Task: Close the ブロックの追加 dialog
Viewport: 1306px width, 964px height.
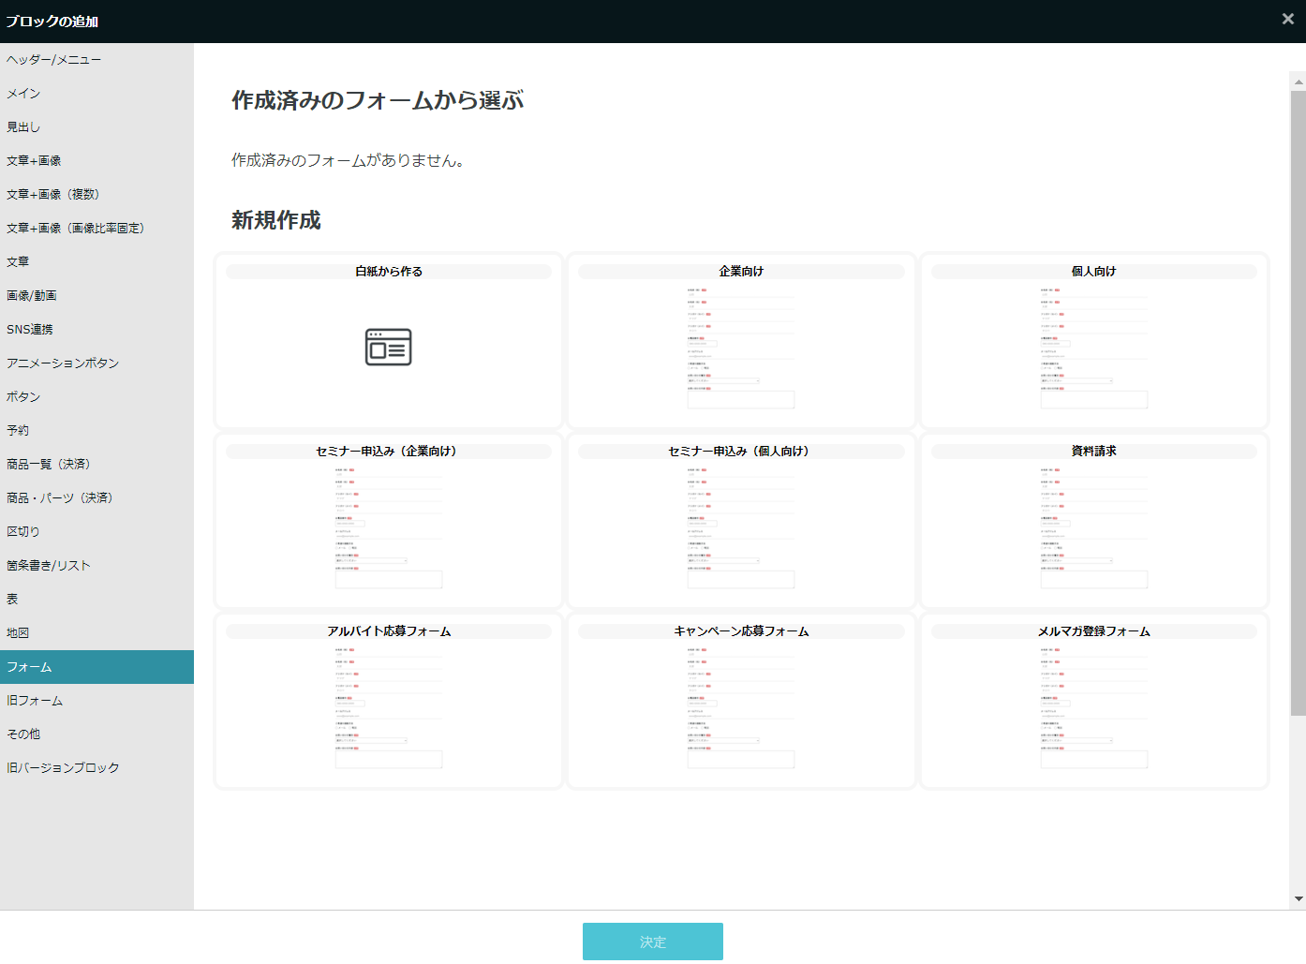Action: tap(1287, 19)
